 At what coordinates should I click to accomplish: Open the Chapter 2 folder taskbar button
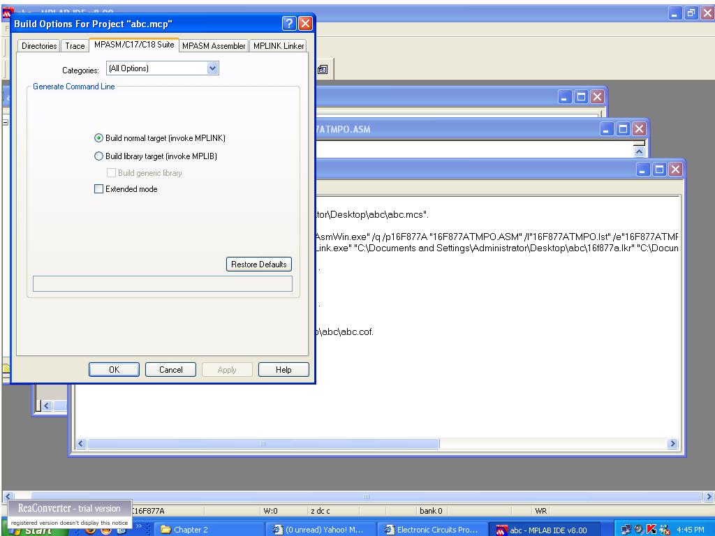click(x=207, y=530)
